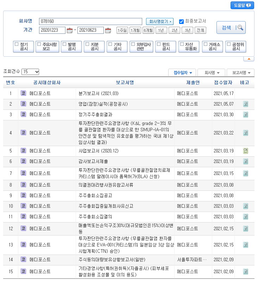Check the 거래소공시 checkbox

point(206,44)
